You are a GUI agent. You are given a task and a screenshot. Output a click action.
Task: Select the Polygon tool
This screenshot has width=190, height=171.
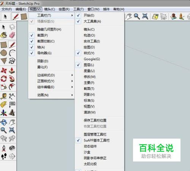(4, 61)
